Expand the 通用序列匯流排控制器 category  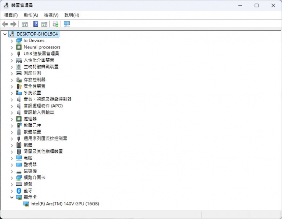pyautogui.click(x=12, y=139)
